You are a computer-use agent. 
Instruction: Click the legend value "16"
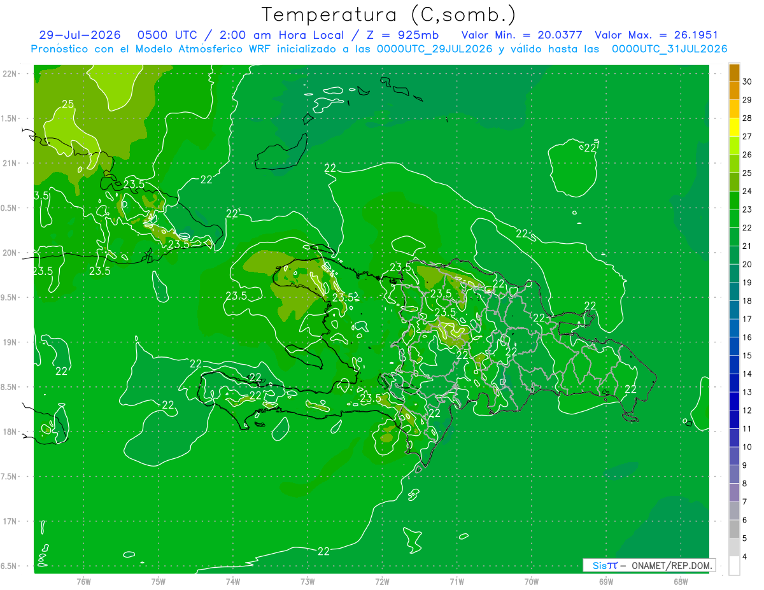point(747,337)
